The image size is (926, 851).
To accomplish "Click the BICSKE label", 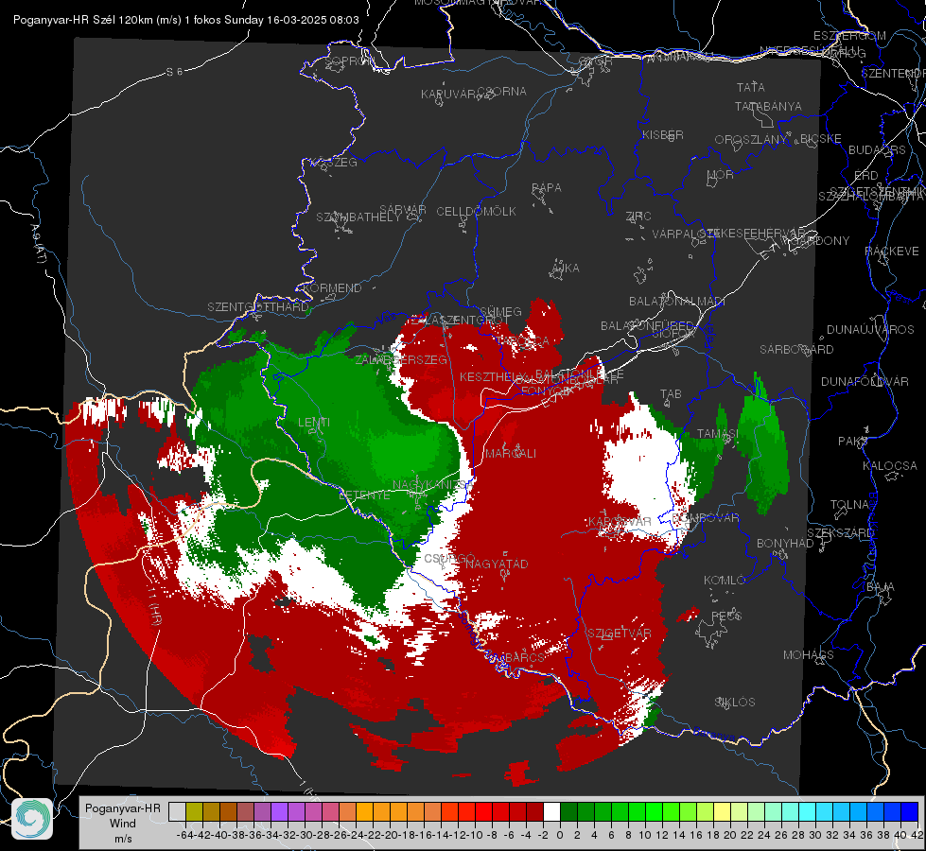I will [x=821, y=139].
